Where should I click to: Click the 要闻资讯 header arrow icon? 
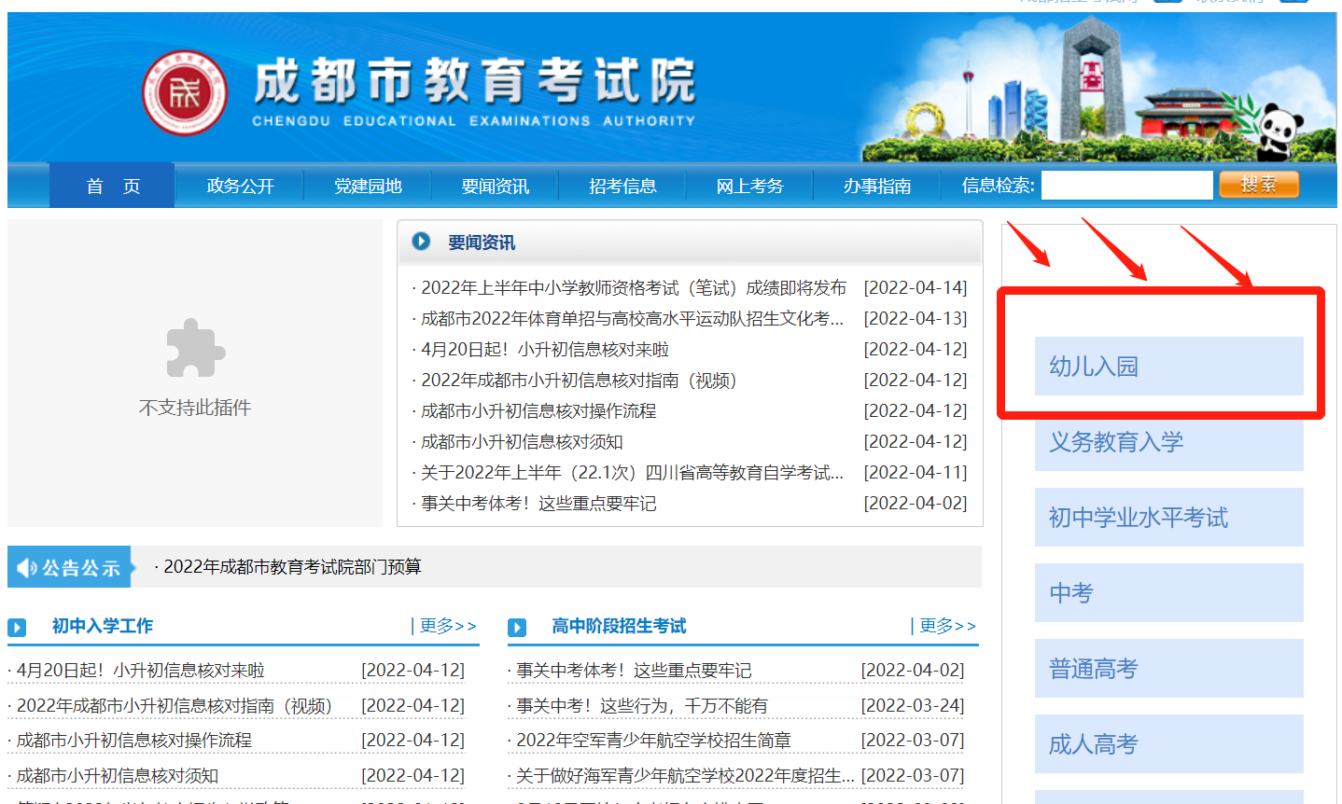421,242
